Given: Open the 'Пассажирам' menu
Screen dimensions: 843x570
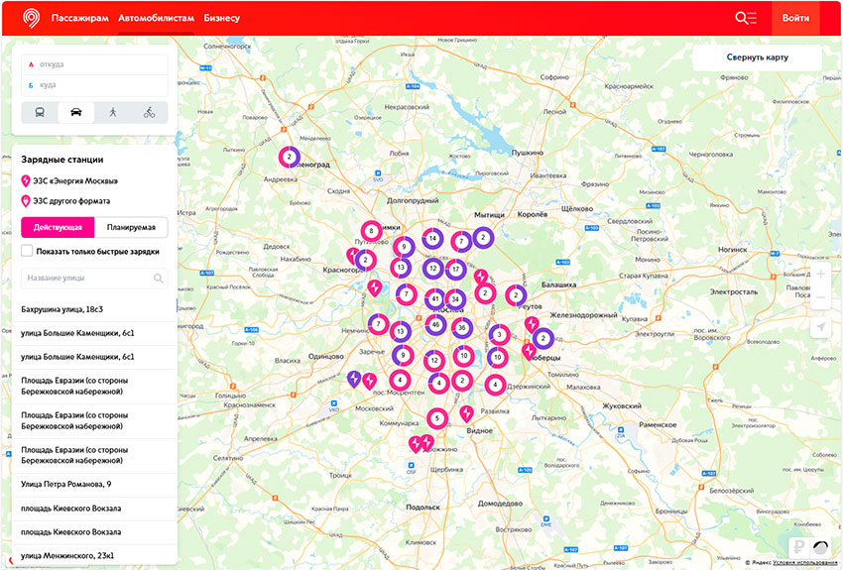Looking at the screenshot, I should (x=79, y=18).
